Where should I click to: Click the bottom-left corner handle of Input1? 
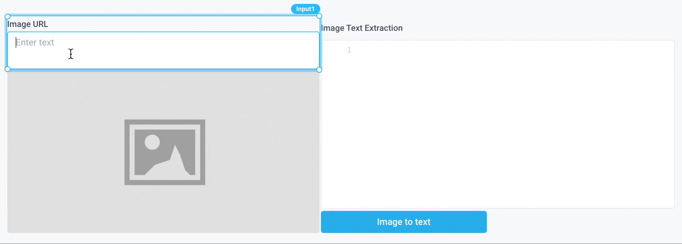pos(7,69)
